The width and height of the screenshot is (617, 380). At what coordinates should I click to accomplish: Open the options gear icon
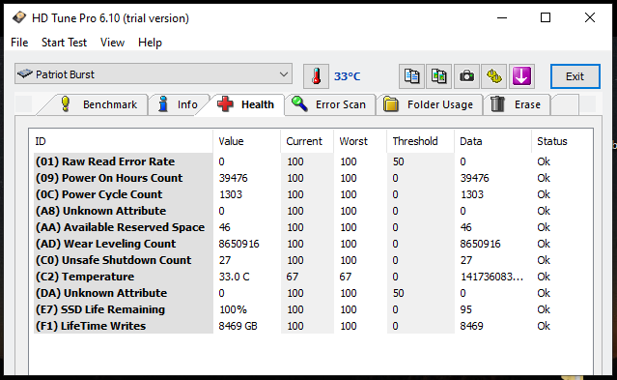[493, 76]
